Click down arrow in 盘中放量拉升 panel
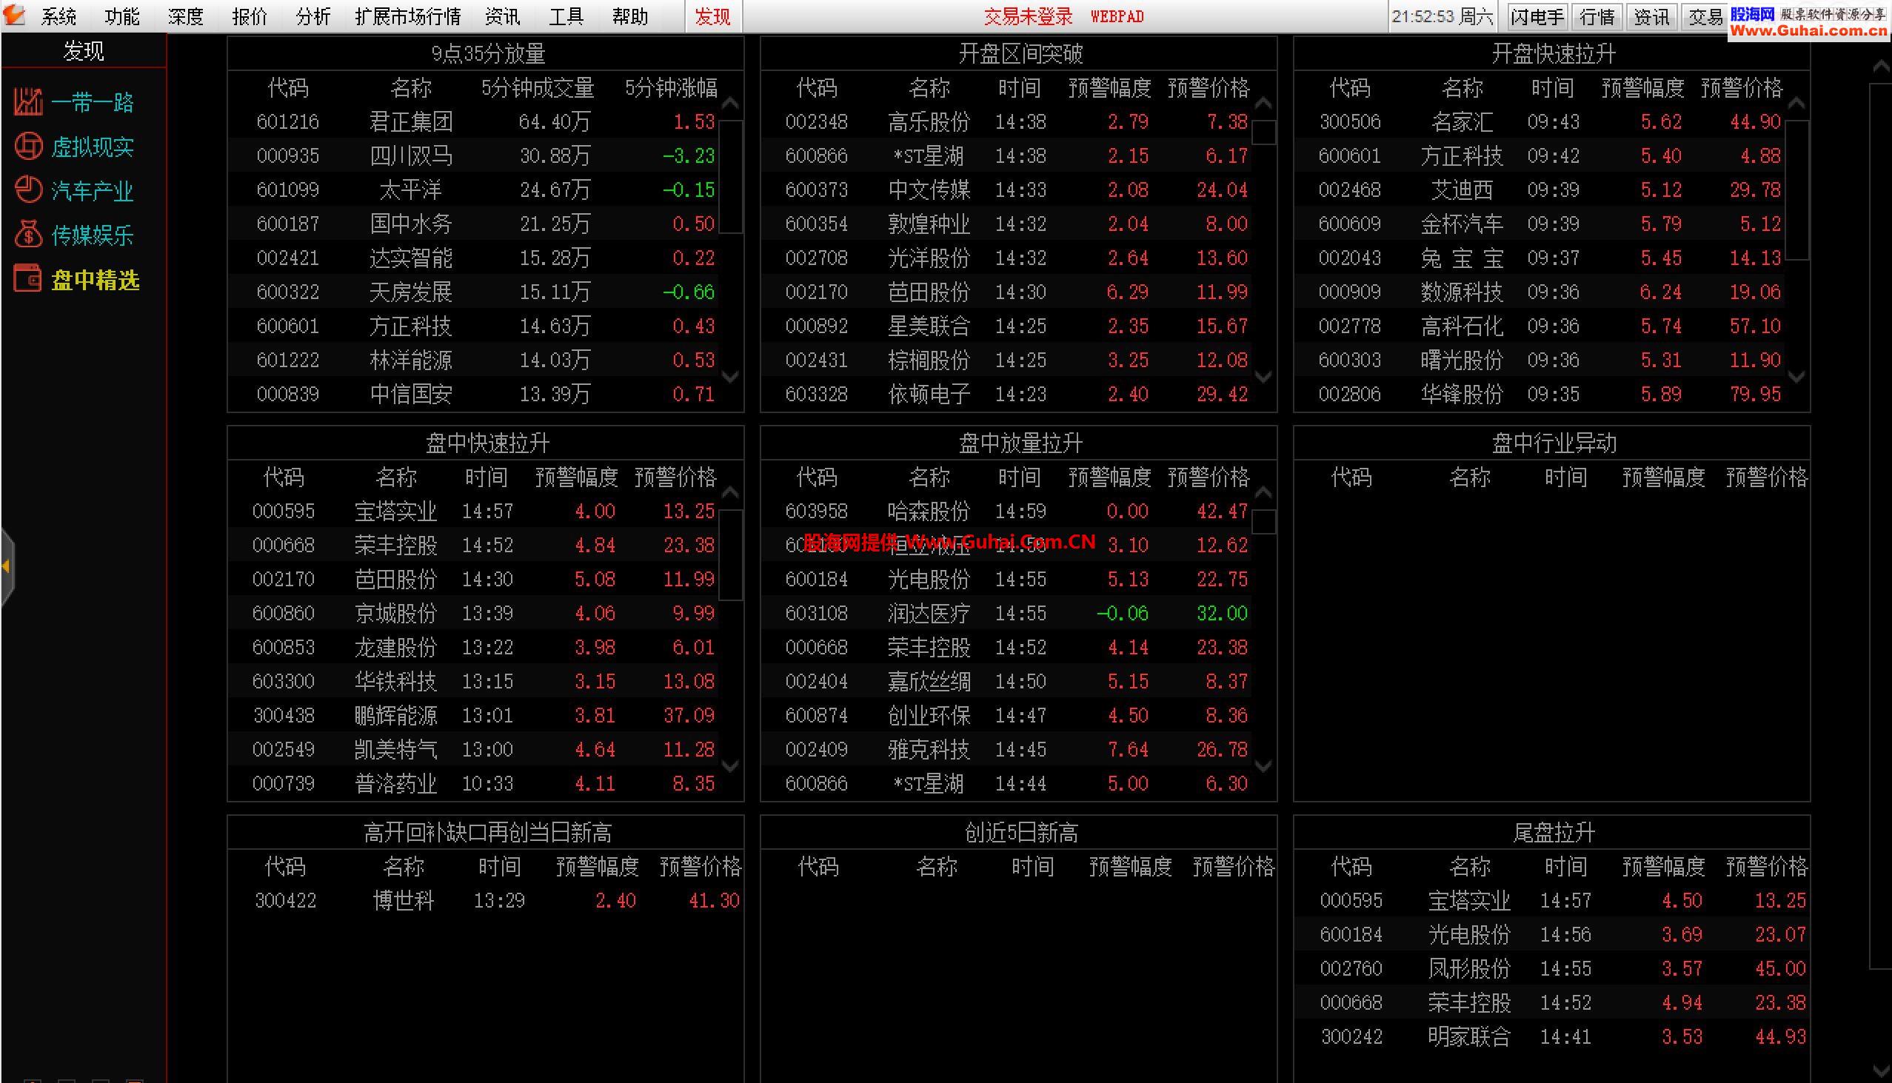The height and width of the screenshot is (1083, 1892). [x=1263, y=765]
